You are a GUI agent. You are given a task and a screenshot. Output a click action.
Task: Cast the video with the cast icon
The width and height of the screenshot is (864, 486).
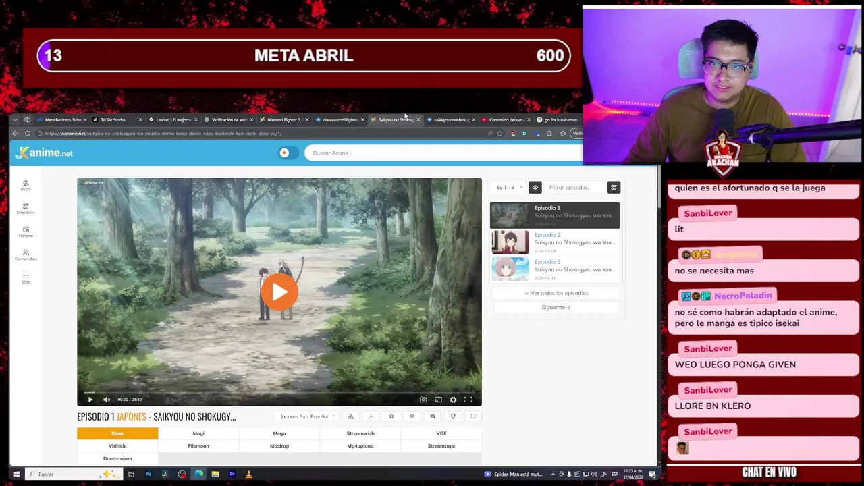[438, 400]
